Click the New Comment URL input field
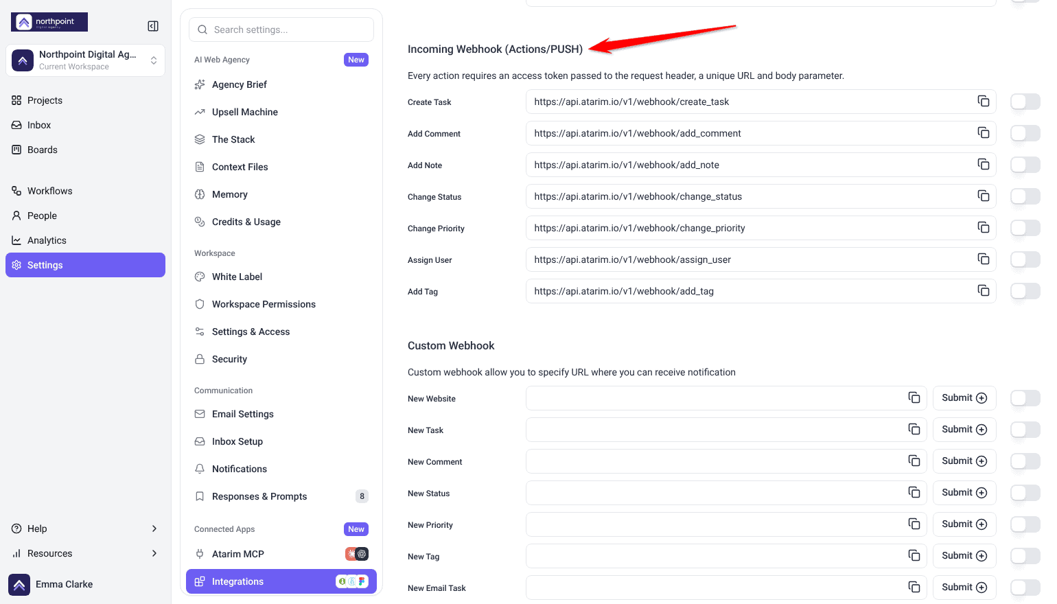Screen dimensions: 1057x604 pos(726,461)
